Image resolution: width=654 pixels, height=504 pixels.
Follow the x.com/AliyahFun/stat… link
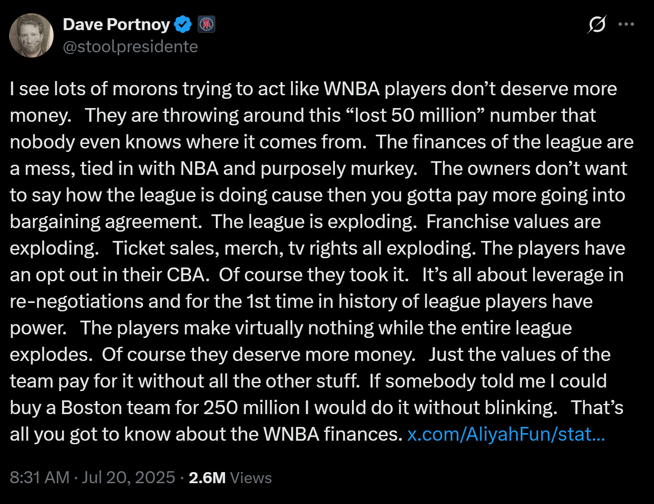(x=506, y=434)
